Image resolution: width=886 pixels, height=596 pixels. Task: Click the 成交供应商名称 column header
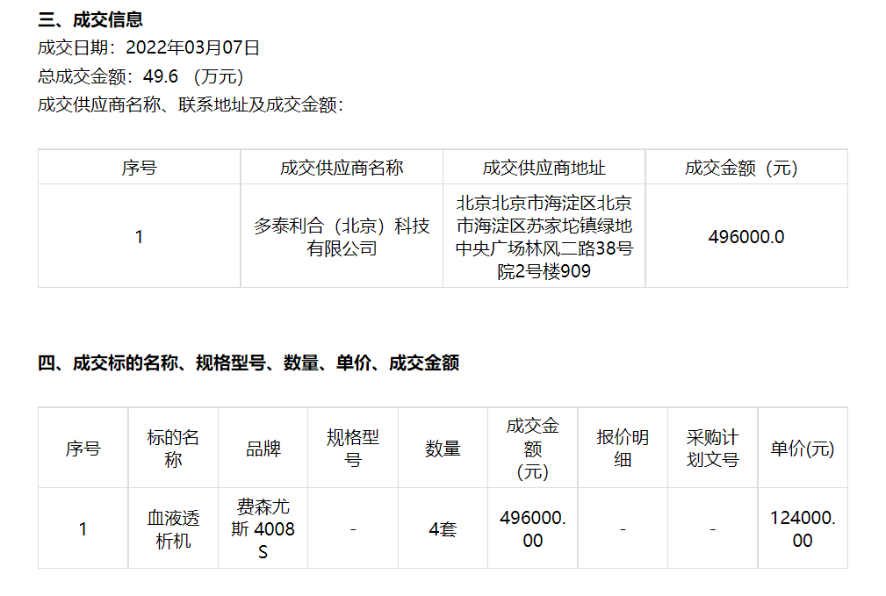(x=342, y=168)
